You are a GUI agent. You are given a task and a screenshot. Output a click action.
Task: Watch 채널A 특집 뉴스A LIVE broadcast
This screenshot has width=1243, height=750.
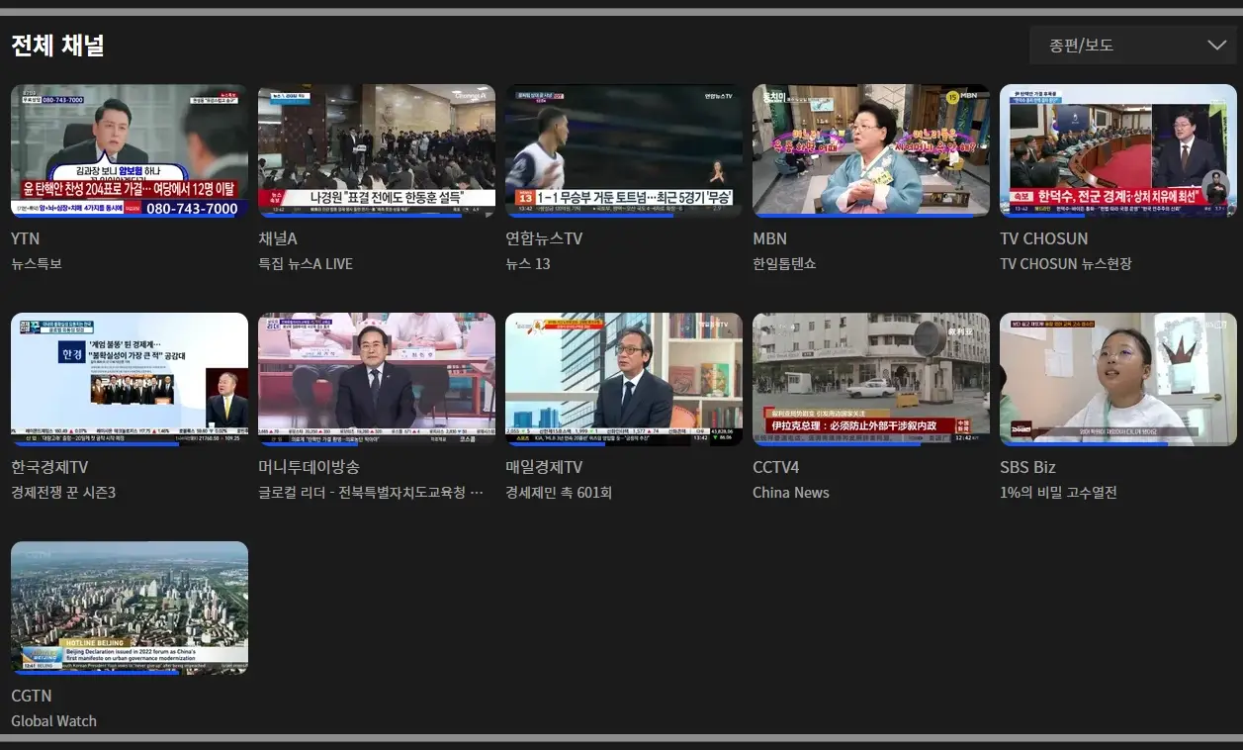[376, 150]
